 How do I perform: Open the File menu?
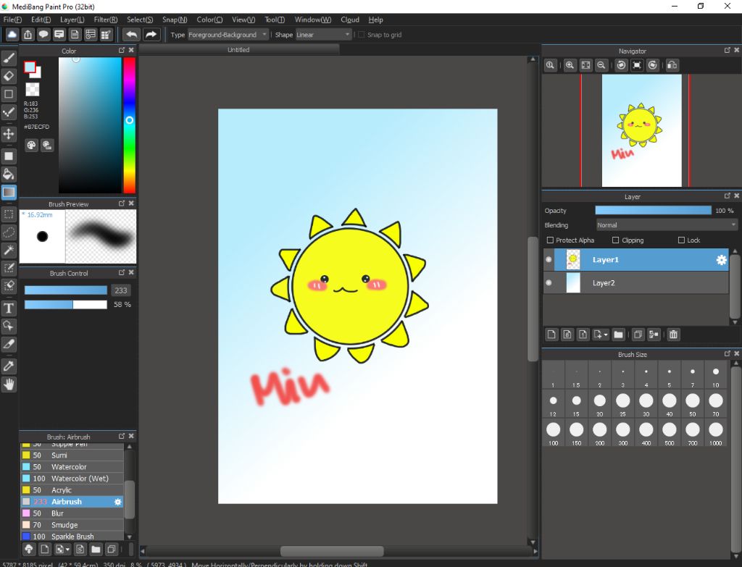click(12, 20)
